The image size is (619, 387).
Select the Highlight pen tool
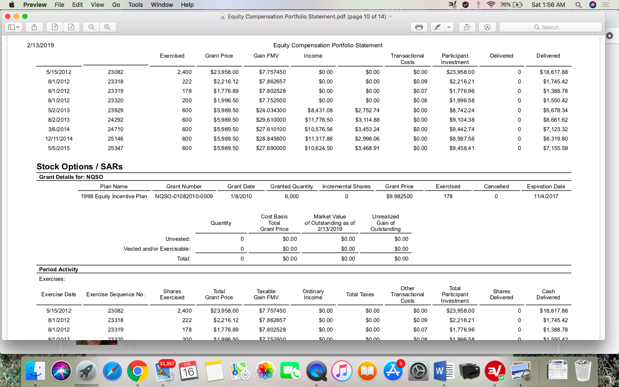click(x=438, y=27)
